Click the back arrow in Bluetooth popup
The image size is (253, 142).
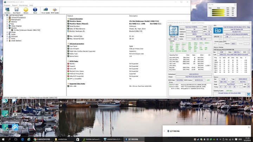click(164, 131)
